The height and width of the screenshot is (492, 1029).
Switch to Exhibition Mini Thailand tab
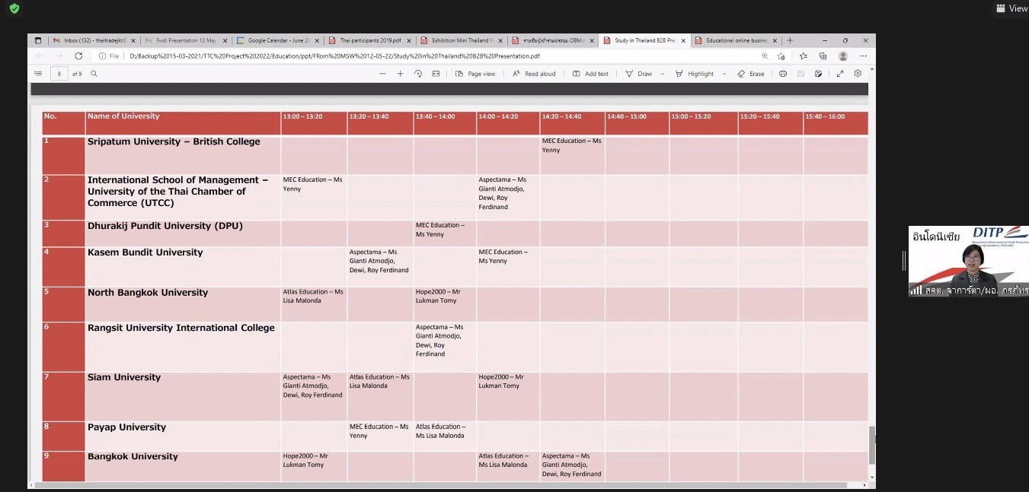(x=461, y=41)
